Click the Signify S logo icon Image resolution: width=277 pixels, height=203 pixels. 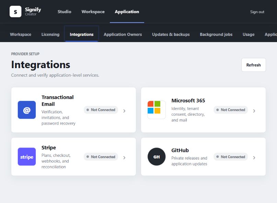(15, 12)
